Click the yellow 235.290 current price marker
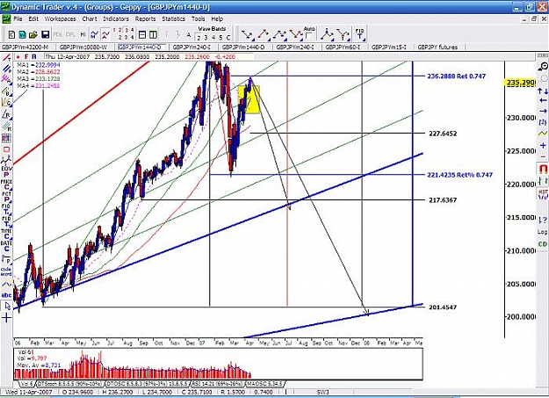The image size is (549, 398). (x=520, y=83)
